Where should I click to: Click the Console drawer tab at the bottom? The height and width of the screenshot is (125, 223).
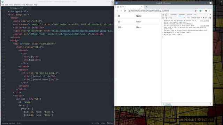pyautogui.click(x=168, y=104)
